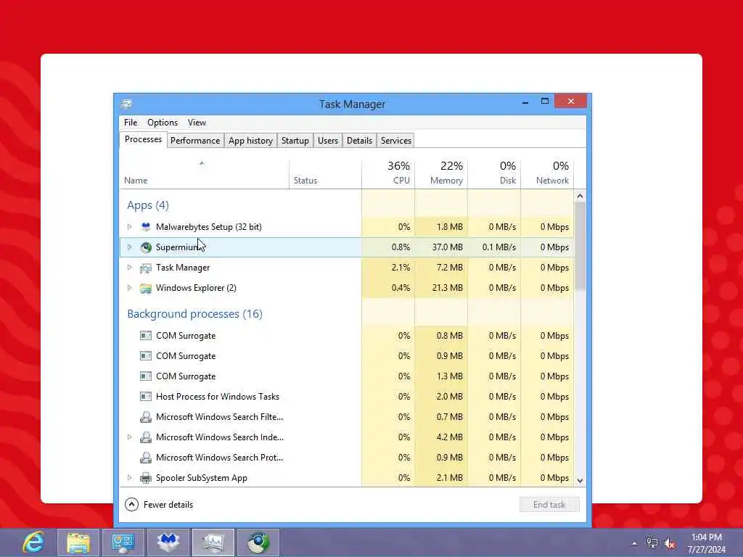Screen dimensions: 743x557
Task: Sort by the Status column header
Action: coord(325,174)
